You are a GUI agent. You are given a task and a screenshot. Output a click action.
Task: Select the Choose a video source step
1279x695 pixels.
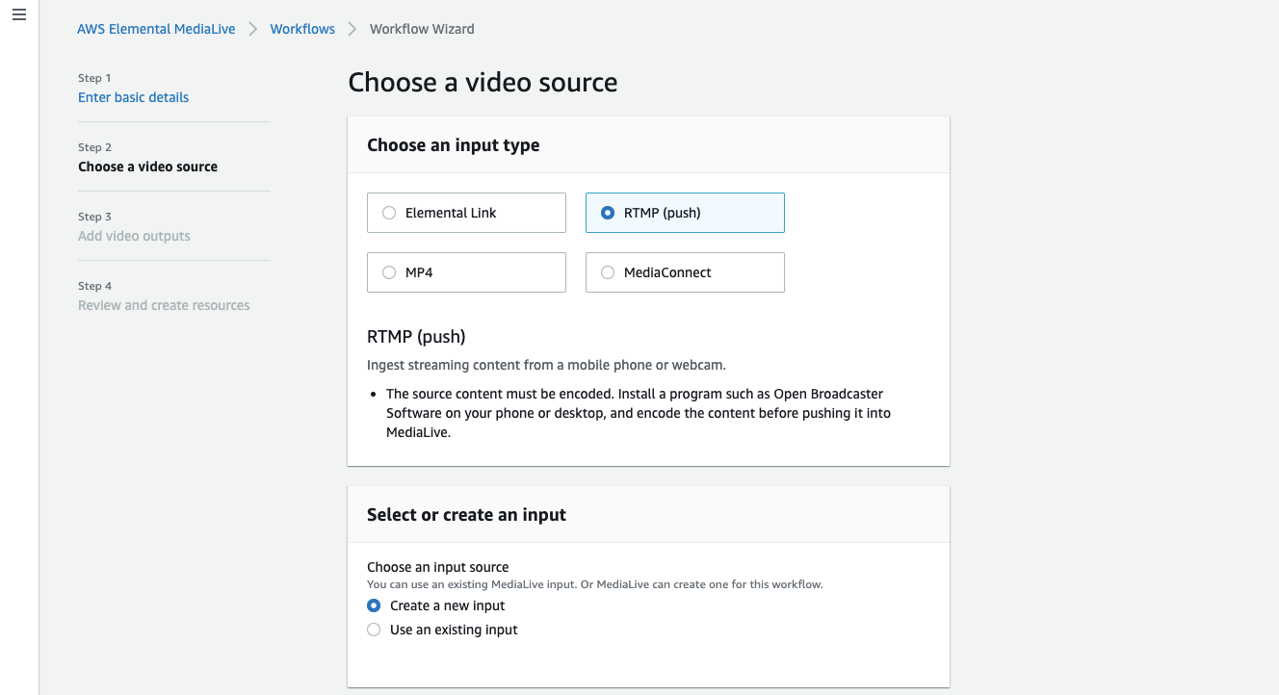pos(147,167)
